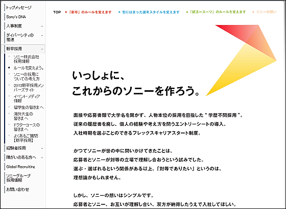Open 海外大生の皆さまへ submenu link
Image resolution: width=286 pixels, height=209 pixels.
tap(23, 116)
